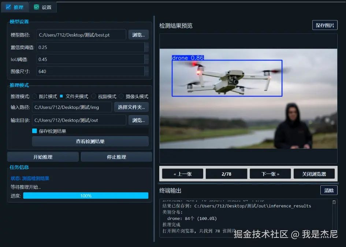
Task: Stop inference with 停止推理 button
Action: tap(115, 156)
